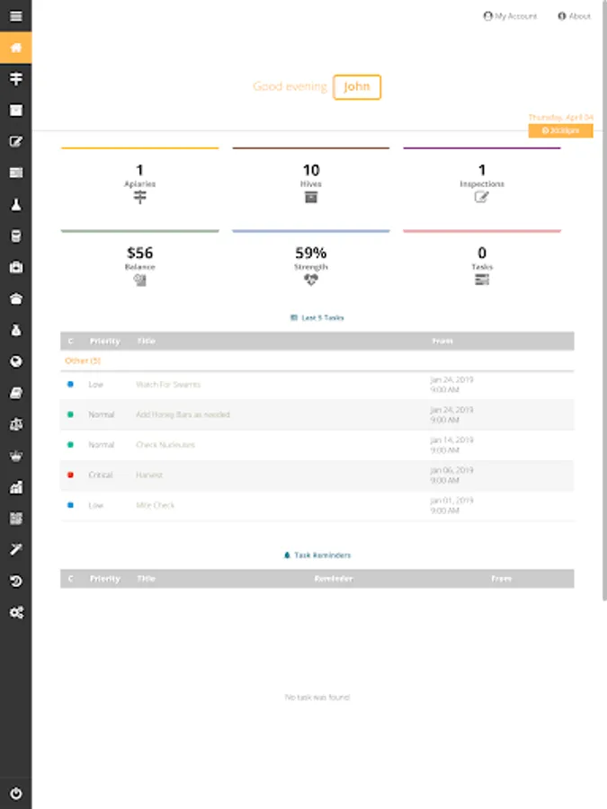The width and height of the screenshot is (607, 809).
Task: Open the barrel/jar icon in the sidebar
Action: pos(16,236)
